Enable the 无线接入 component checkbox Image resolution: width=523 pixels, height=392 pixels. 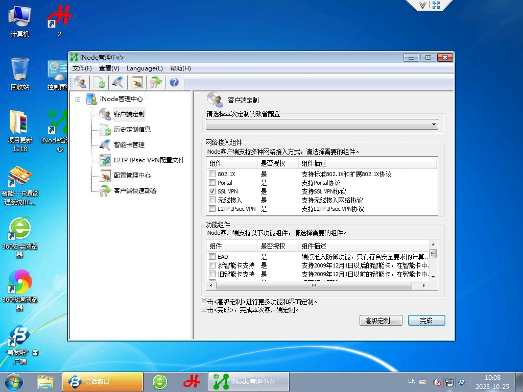pyautogui.click(x=212, y=200)
